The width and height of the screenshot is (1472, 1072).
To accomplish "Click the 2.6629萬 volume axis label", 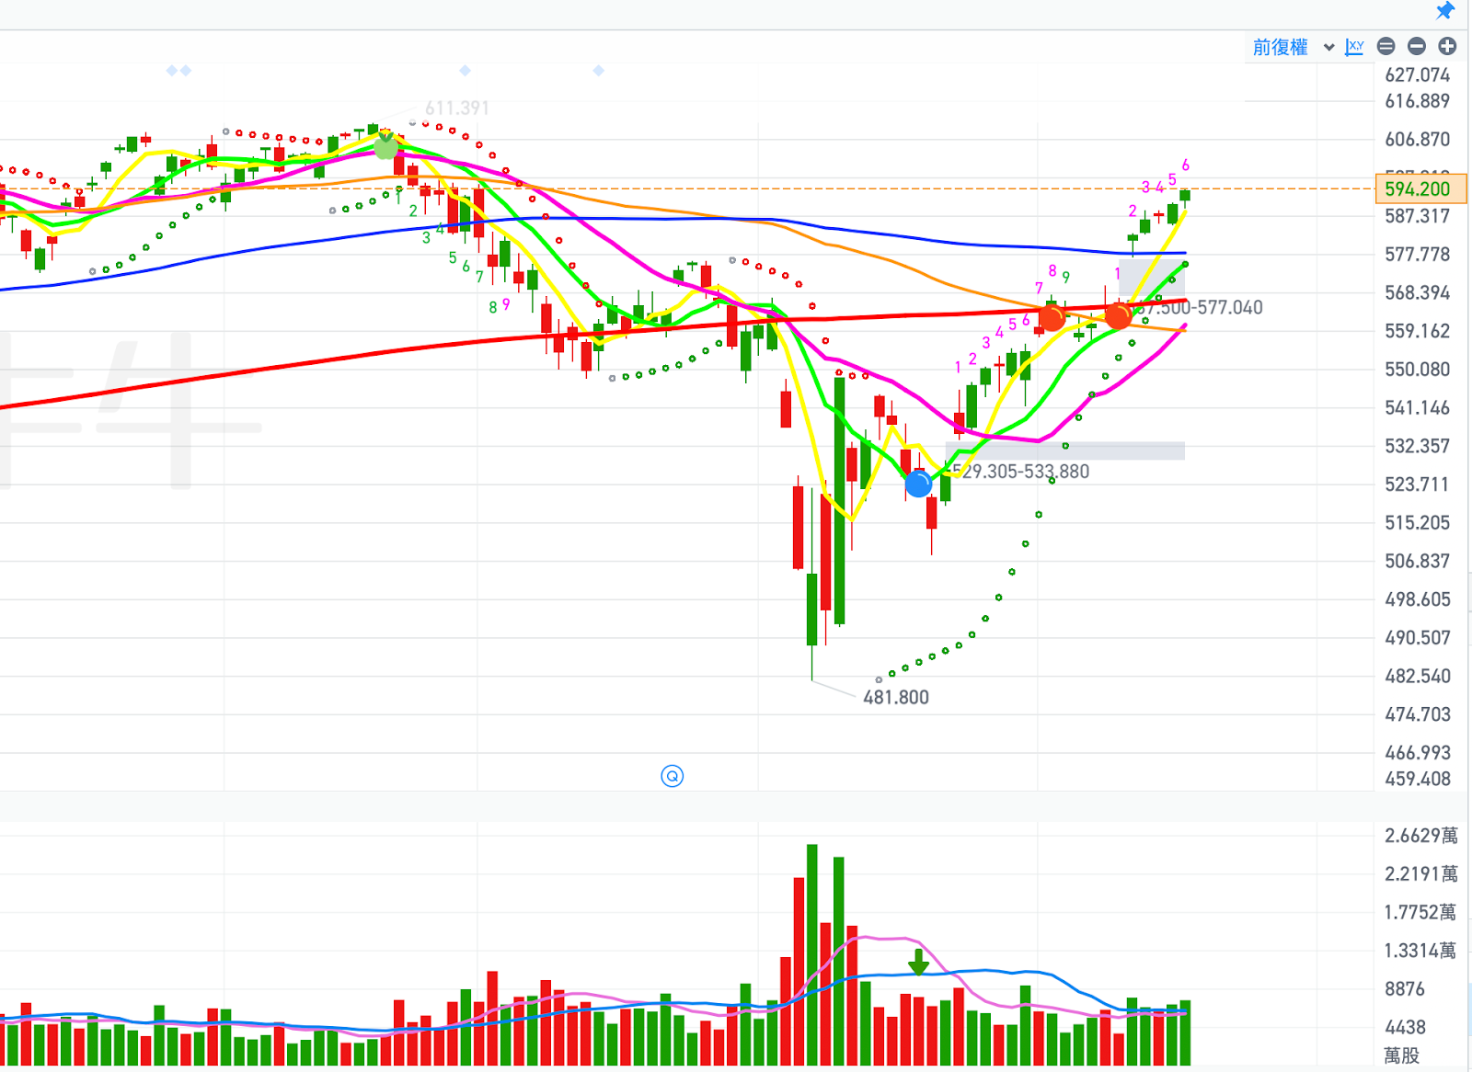I will (1421, 836).
